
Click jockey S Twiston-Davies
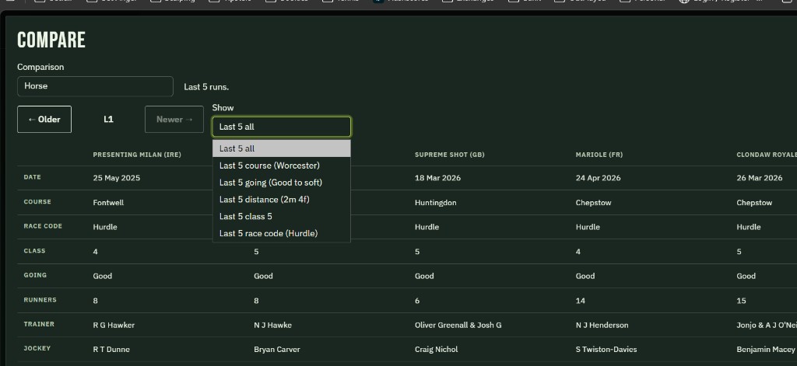(606, 349)
